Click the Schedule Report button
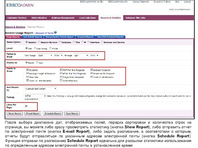This screenshot has width=198, height=148. point(53,113)
